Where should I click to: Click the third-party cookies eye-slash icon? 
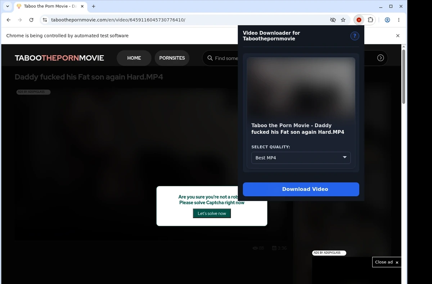[333, 20]
